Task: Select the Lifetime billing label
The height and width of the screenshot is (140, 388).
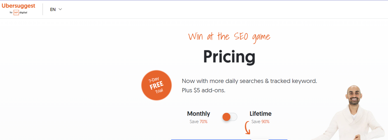Action: pos(260,114)
